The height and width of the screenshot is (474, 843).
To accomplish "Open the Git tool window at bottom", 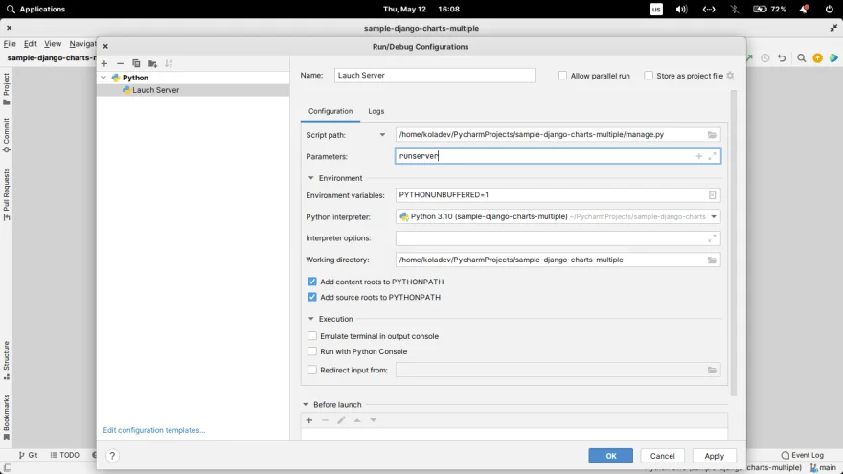I will click(28, 455).
